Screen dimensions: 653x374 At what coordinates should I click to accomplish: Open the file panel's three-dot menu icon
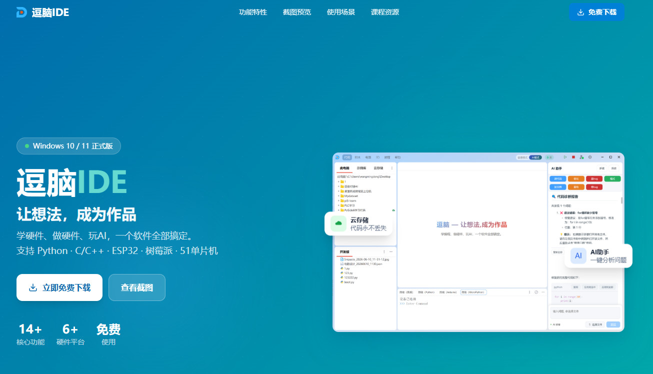391,168
